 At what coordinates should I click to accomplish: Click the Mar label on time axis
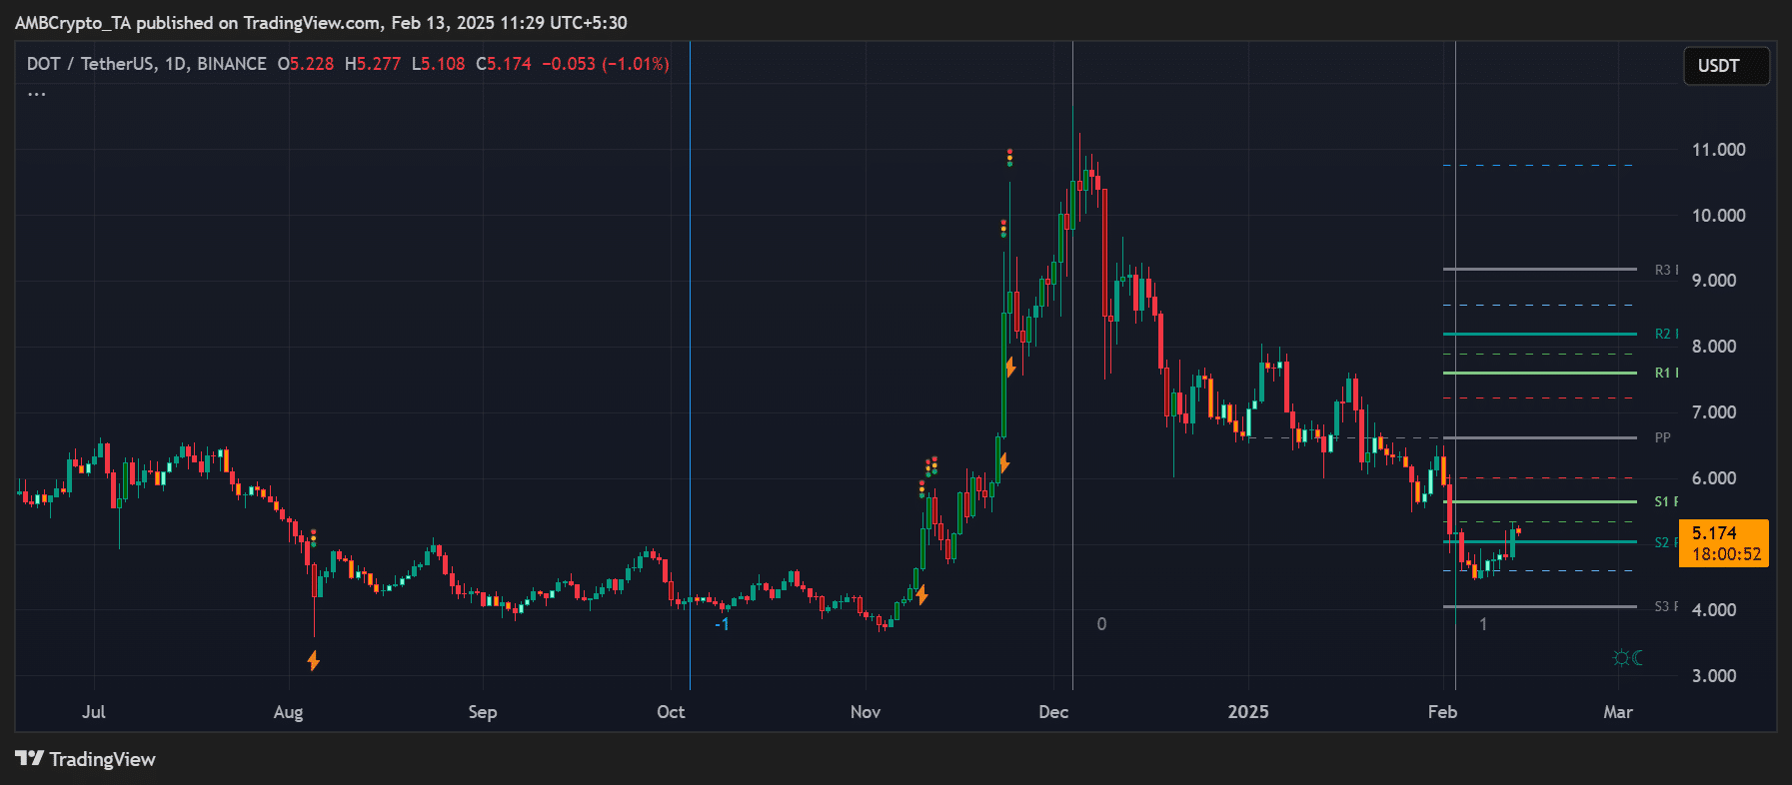(x=1618, y=712)
